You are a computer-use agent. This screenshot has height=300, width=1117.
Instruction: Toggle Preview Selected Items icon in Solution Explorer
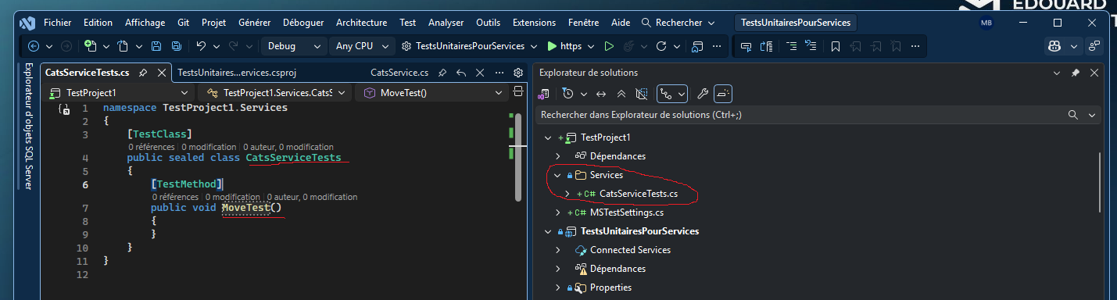point(723,94)
